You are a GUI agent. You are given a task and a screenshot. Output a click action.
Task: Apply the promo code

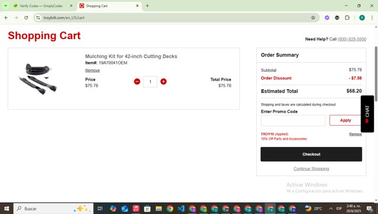[x=345, y=120]
